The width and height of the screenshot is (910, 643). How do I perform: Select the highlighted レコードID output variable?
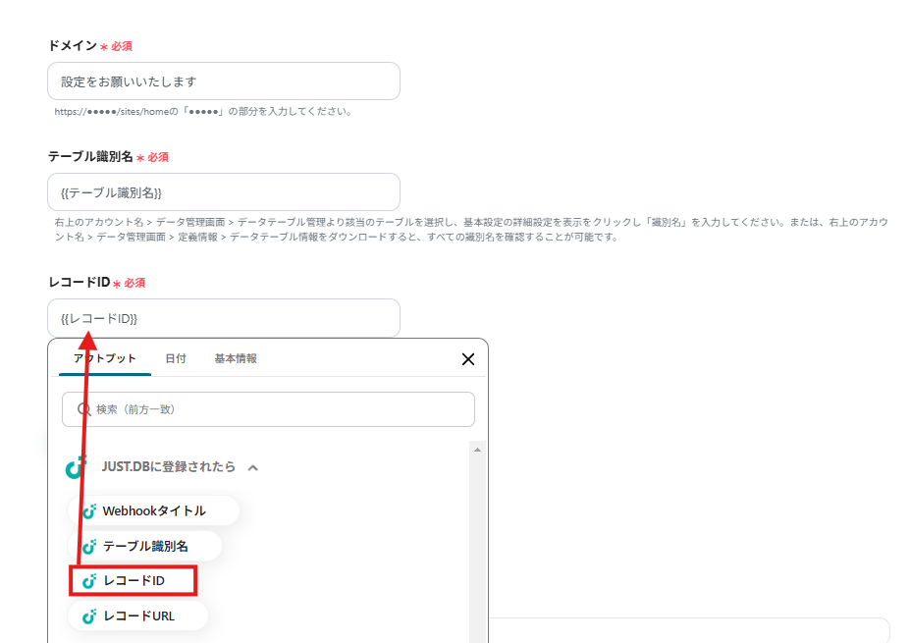pos(133,580)
